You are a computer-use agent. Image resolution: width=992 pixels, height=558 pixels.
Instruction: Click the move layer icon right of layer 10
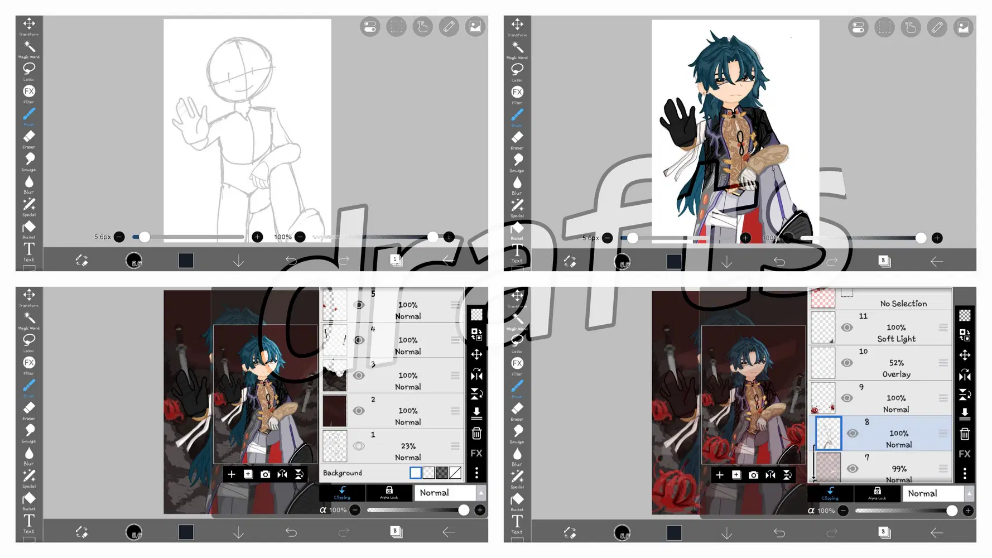[965, 355]
